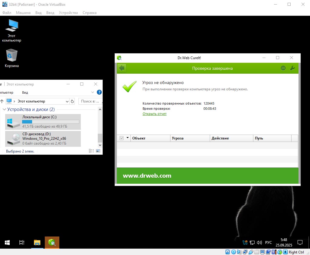Click the Dr.Web CureIt taskbar icon

(52, 242)
